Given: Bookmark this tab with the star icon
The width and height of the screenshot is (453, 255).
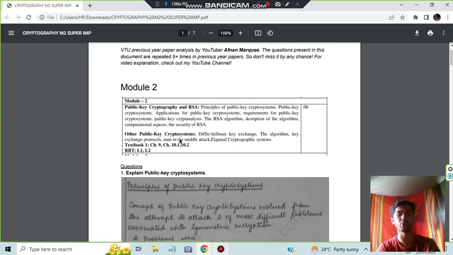Looking at the screenshot, I should [402, 17].
